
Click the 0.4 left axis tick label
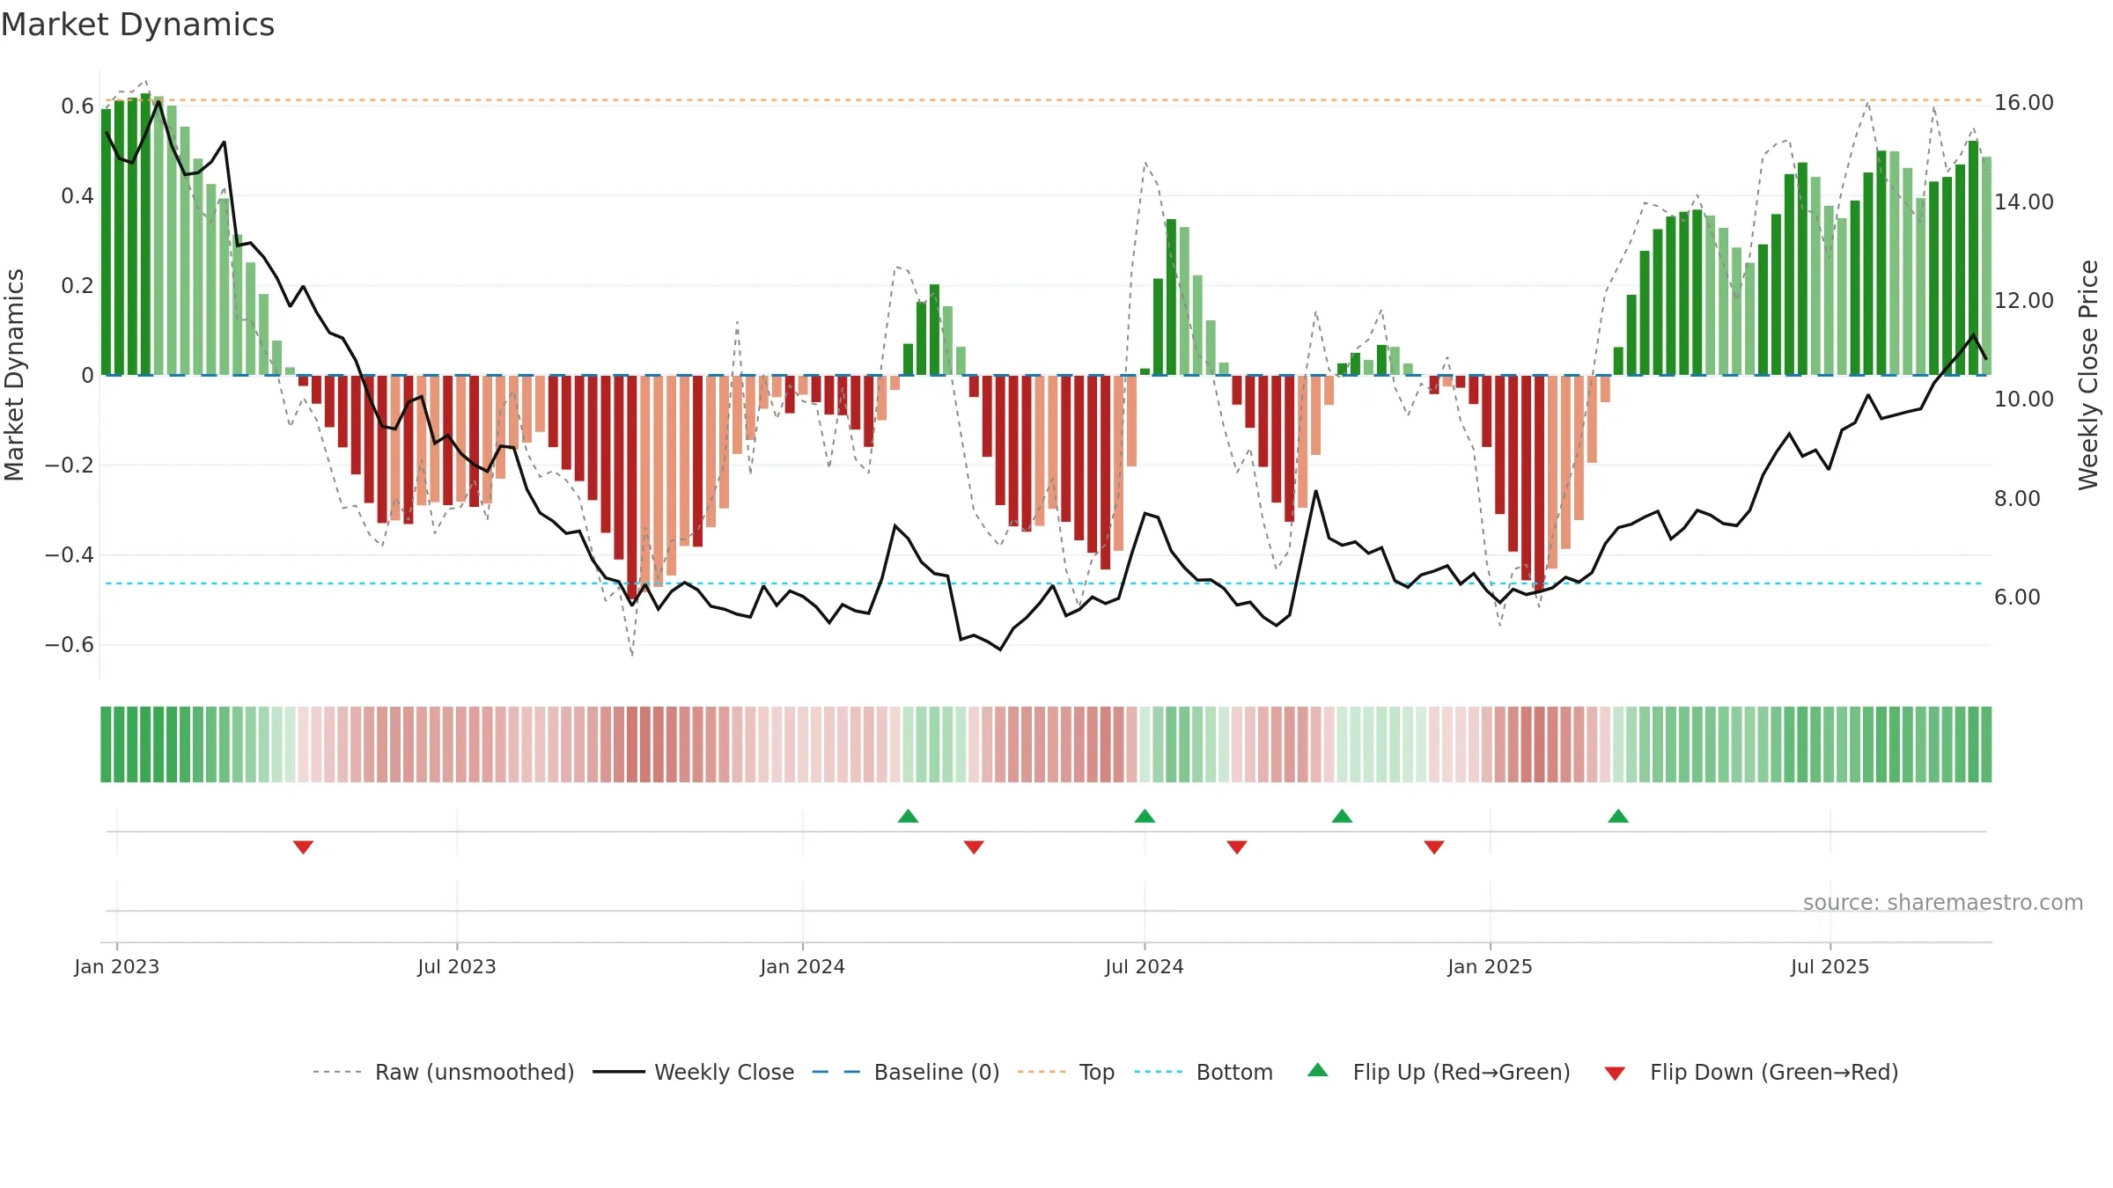pyautogui.click(x=77, y=196)
